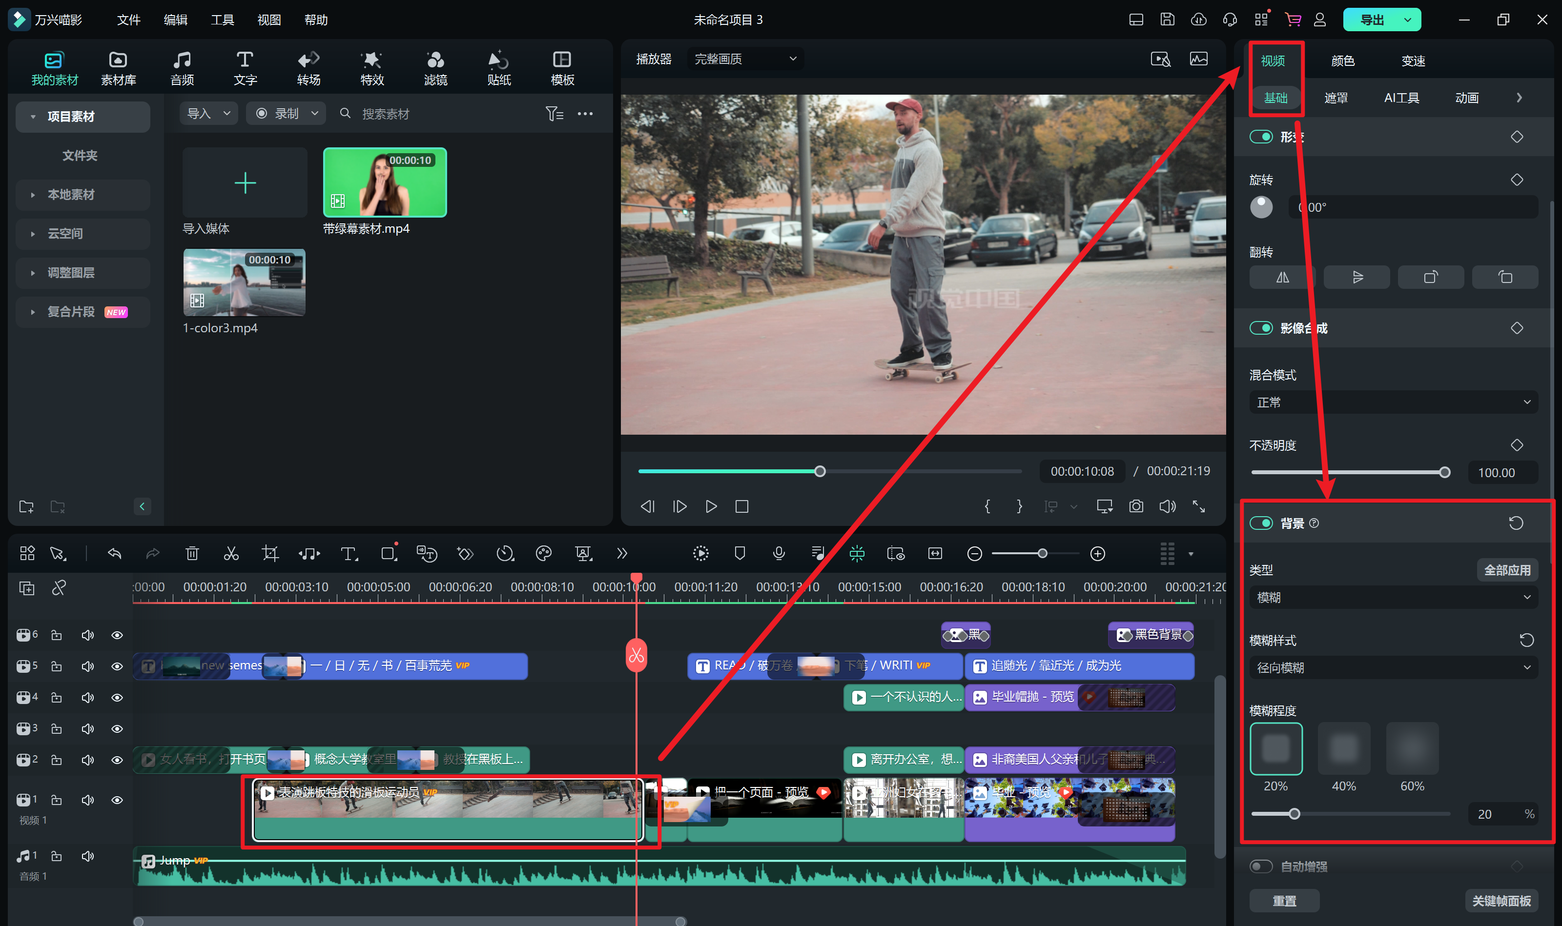
Task: Mute video track 2 speaker
Action: pos(87,760)
